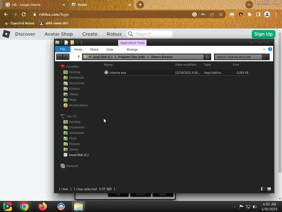The width and height of the screenshot is (282, 212).
Task: Click Program Files (x86) in breadcrumb
Action: pos(131,57)
